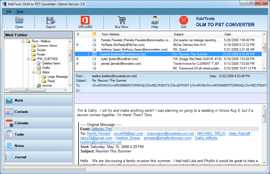Click envelope icon of Pamela.Pawelek email
This screenshot has height=174, width=270.
click(94, 40)
